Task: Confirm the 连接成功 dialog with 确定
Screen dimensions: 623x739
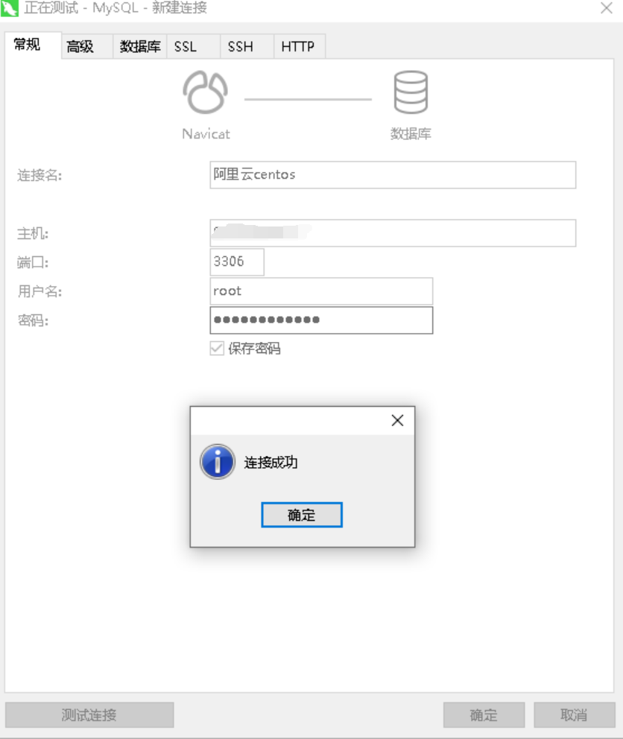Action: click(302, 515)
